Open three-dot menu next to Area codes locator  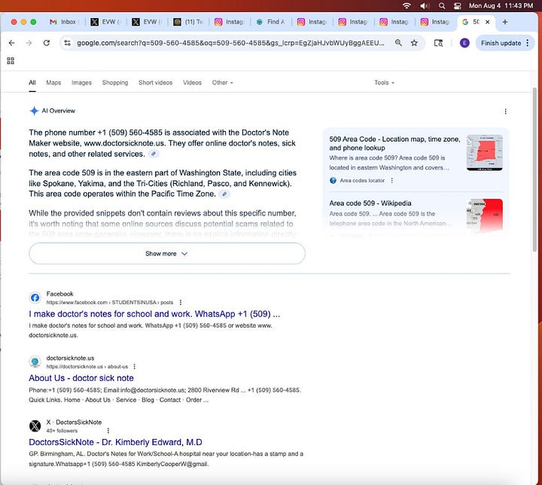(x=391, y=180)
